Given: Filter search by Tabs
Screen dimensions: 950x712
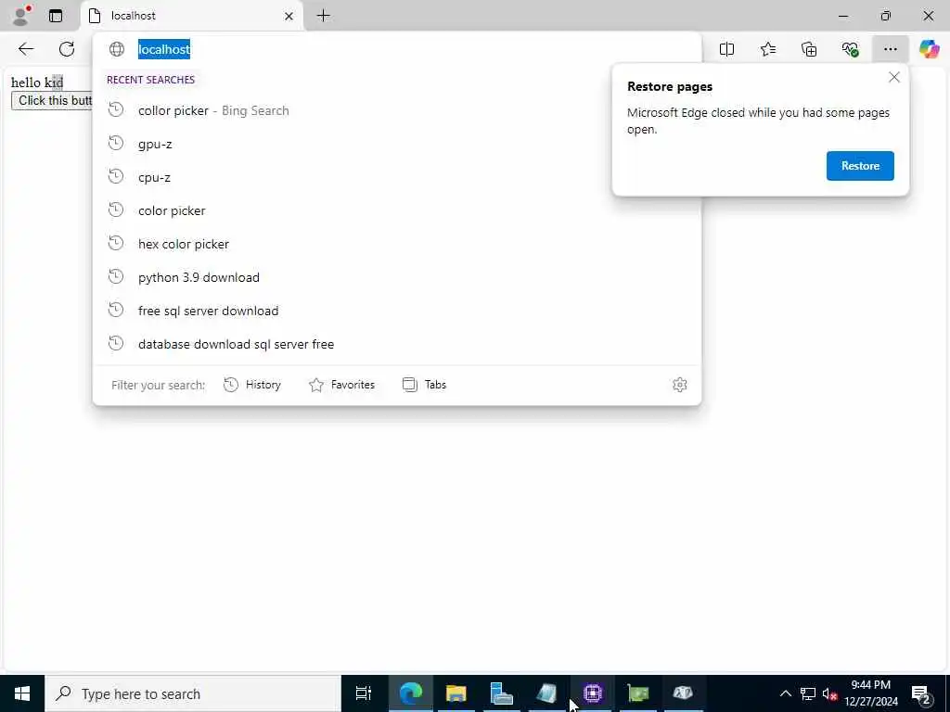Looking at the screenshot, I should point(424,385).
